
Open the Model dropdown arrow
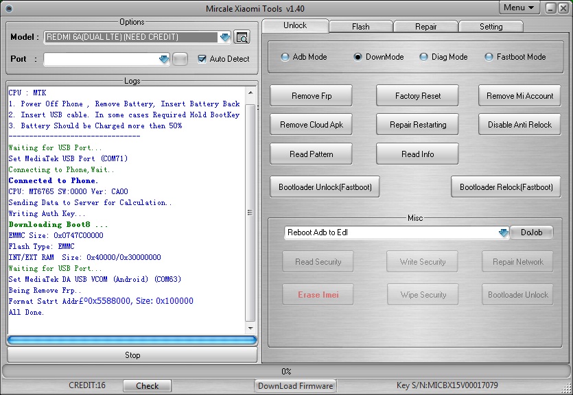[225, 37]
